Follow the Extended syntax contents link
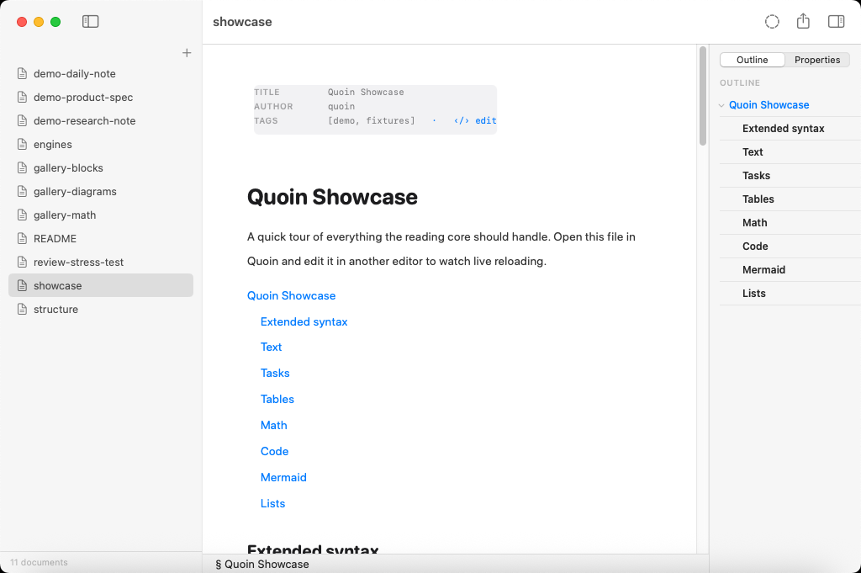This screenshot has height=573, width=861. (304, 322)
